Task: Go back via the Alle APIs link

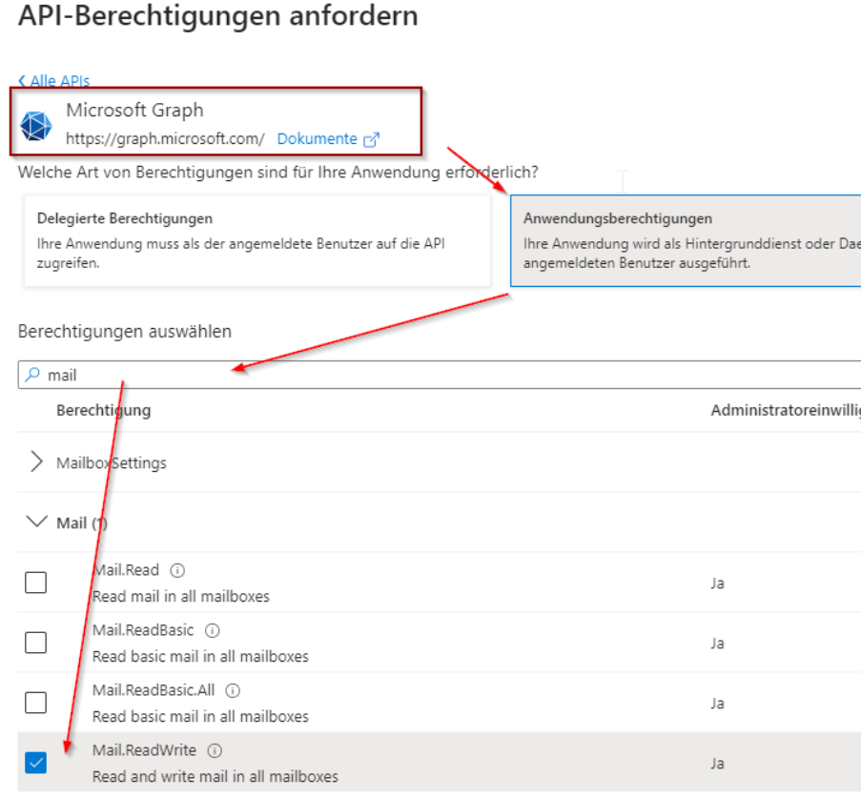Action: 53,81
